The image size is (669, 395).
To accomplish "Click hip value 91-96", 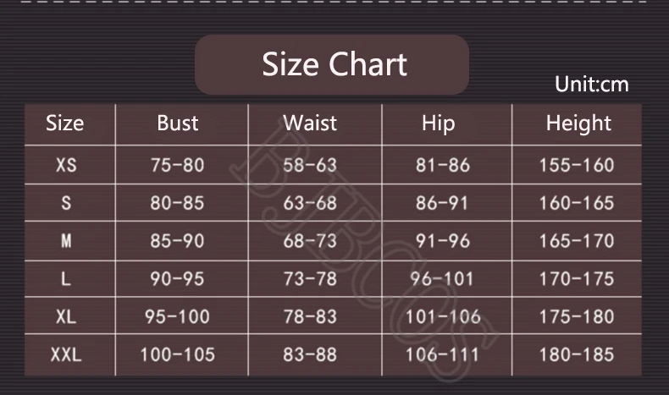I will 443,241.
